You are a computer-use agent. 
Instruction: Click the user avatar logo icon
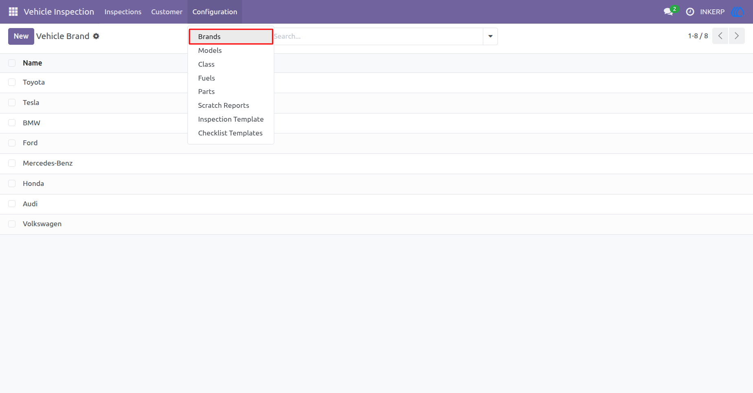737,12
